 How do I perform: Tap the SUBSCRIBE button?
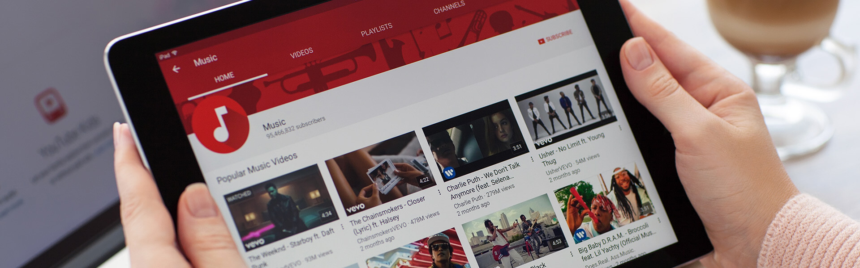555,37
